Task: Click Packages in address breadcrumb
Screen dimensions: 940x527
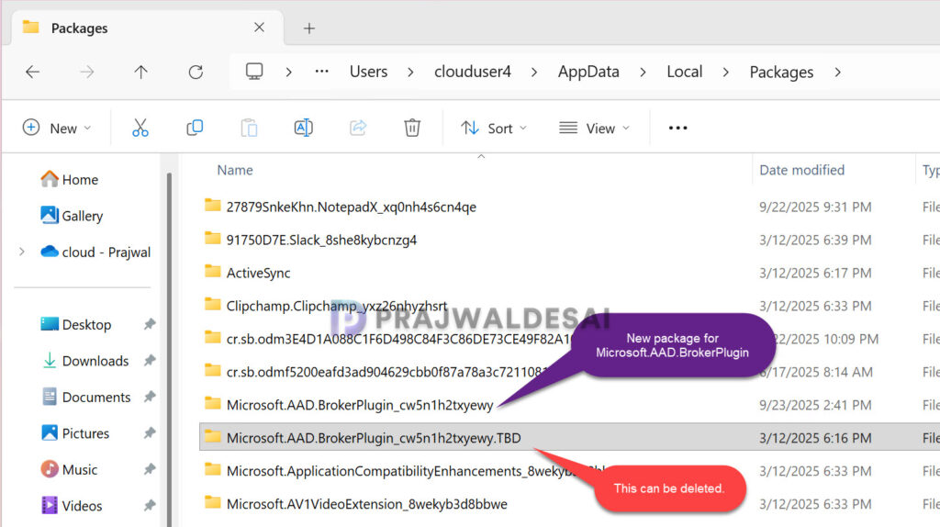Action: click(x=781, y=72)
